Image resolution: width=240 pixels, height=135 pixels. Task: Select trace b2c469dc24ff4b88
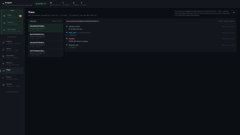[x=46, y=28]
